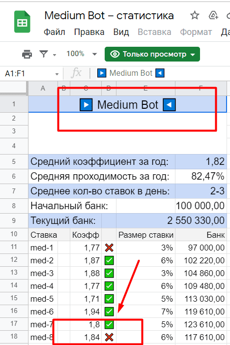Click the reverse icon right of Medium Bot in row 1

(169, 105)
